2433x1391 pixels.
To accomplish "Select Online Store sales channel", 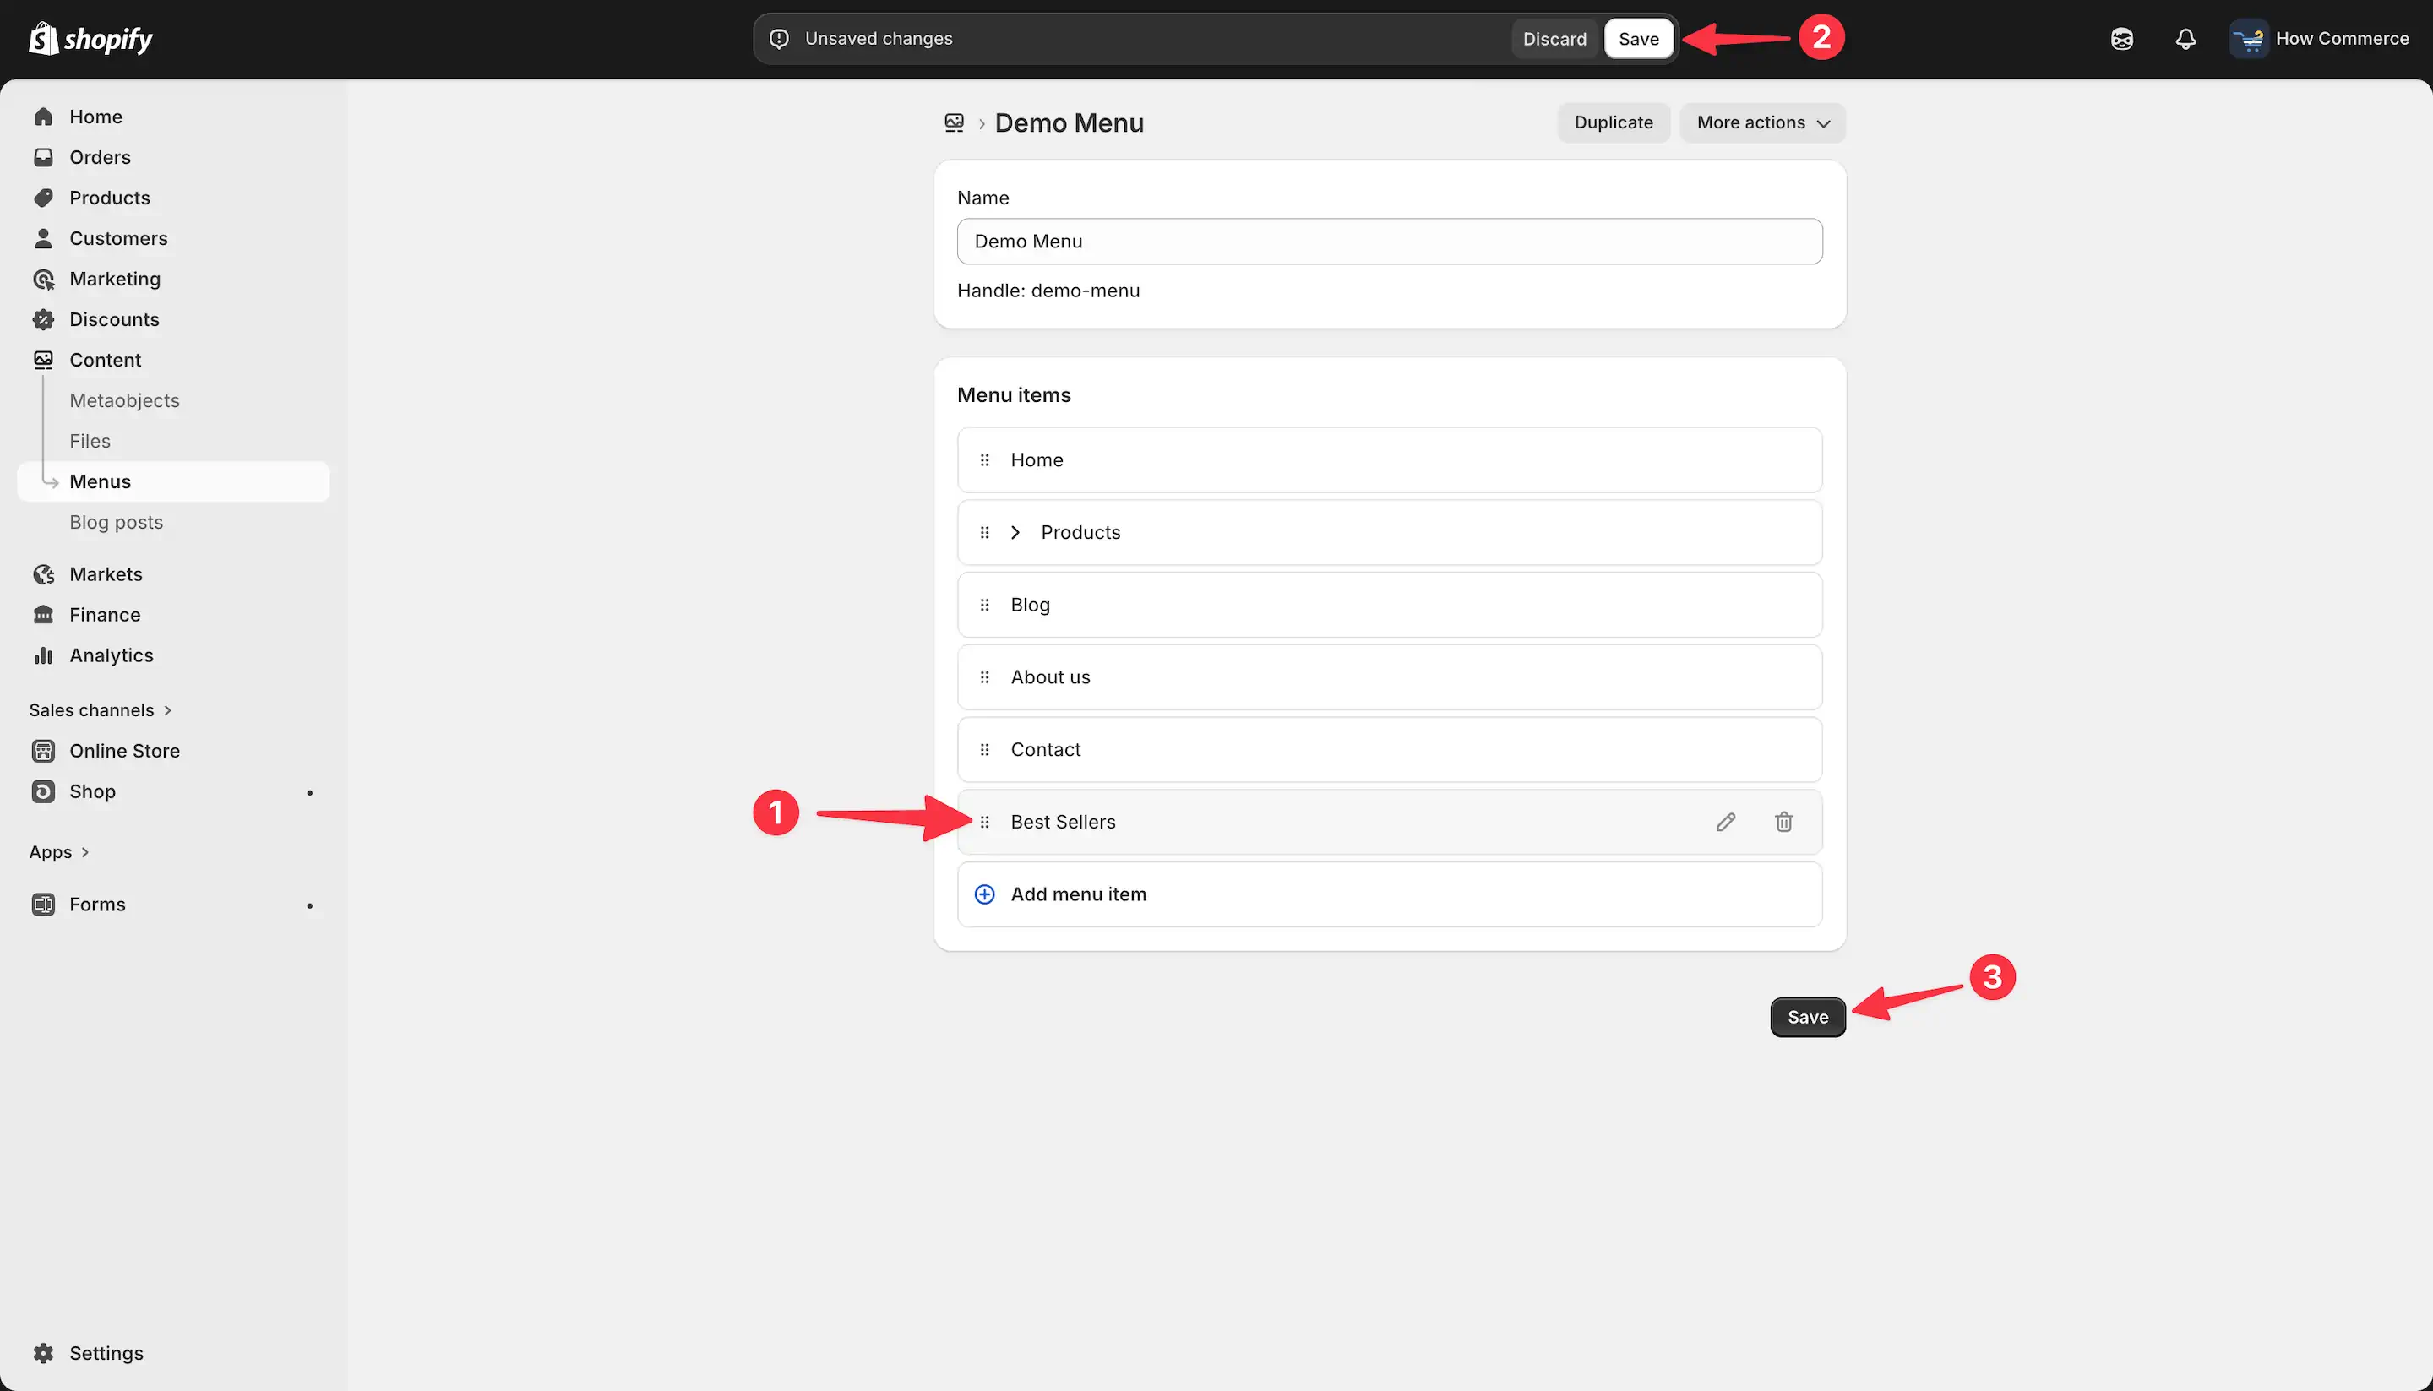I will click(124, 751).
